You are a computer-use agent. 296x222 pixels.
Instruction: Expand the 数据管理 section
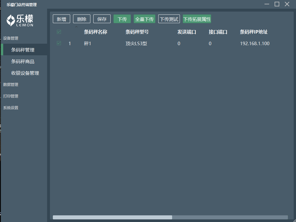tap(11, 85)
